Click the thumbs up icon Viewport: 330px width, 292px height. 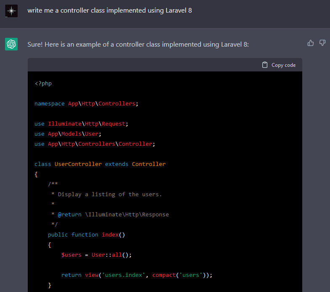click(310, 43)
